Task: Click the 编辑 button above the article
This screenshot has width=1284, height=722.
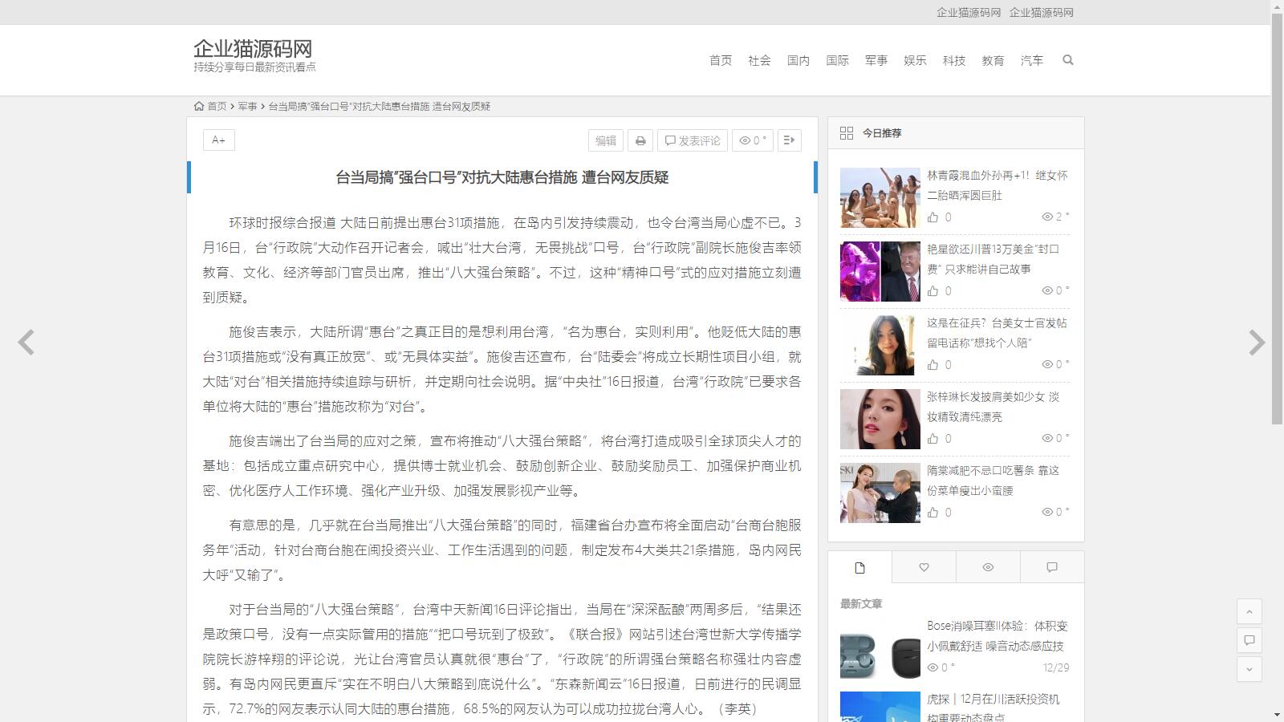Action: tap(606, 140)
